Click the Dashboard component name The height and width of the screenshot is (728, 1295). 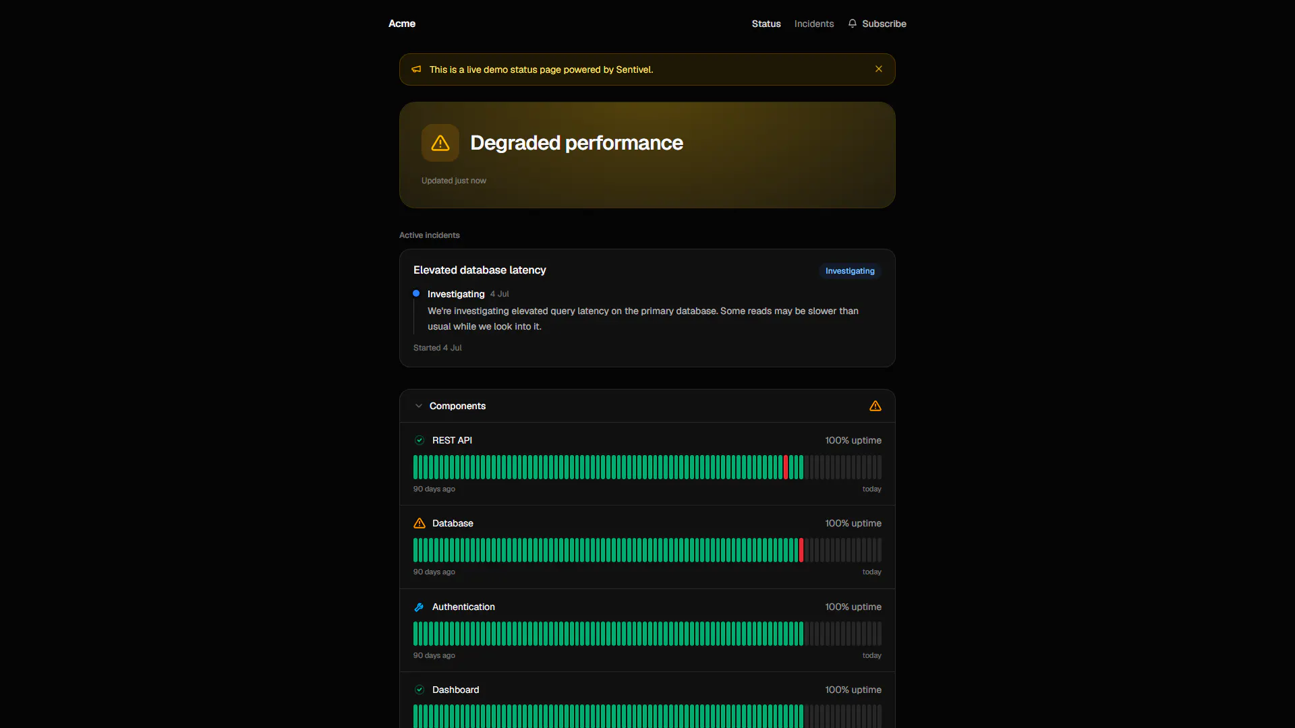coord(455,690)
